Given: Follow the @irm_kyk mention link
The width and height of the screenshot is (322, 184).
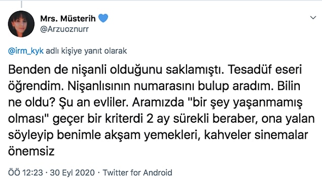Looking at the screenshot, I should tap(26, 51).
